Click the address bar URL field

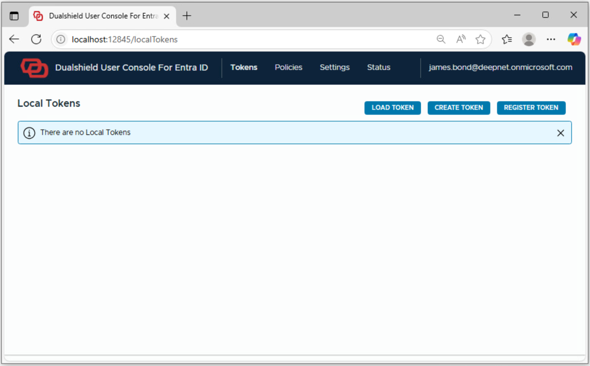tap(245, 39)
